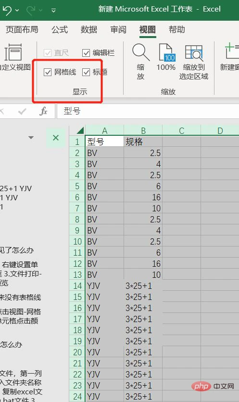Select row 13 header
The height and width of the screenshot is (402, 239).
pos(77,274)
